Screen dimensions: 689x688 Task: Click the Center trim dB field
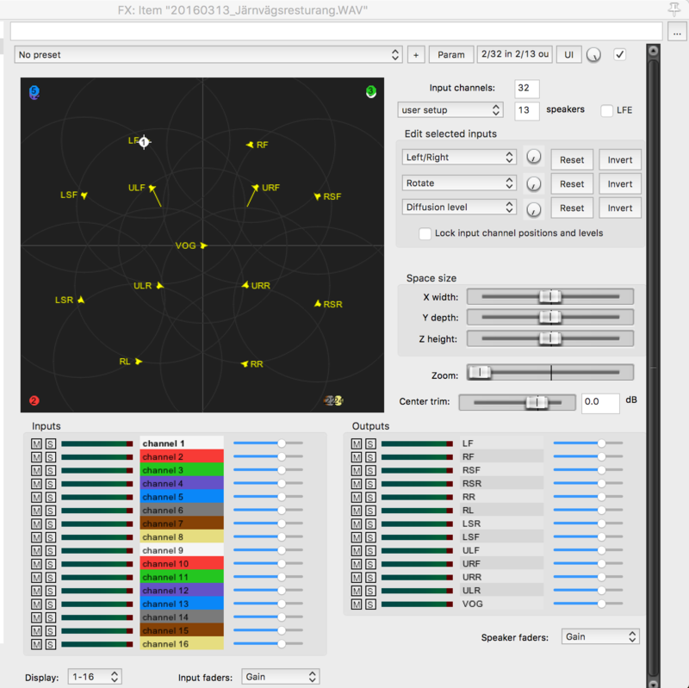pos(599,402)
